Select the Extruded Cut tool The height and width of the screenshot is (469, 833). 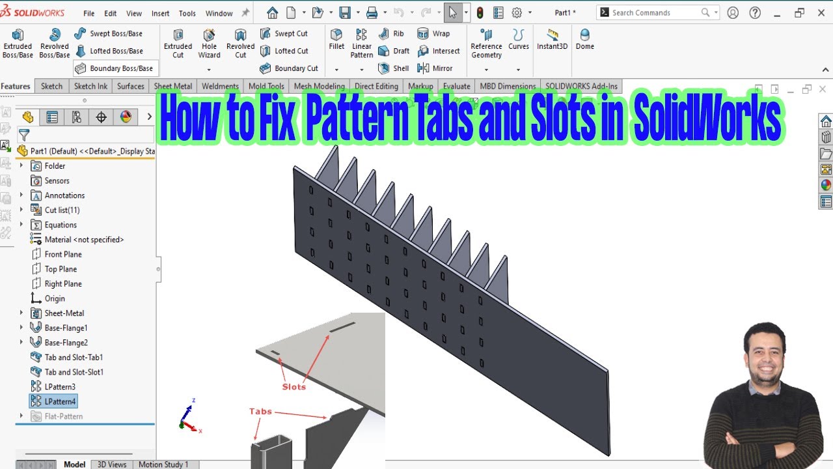point(178,43)
